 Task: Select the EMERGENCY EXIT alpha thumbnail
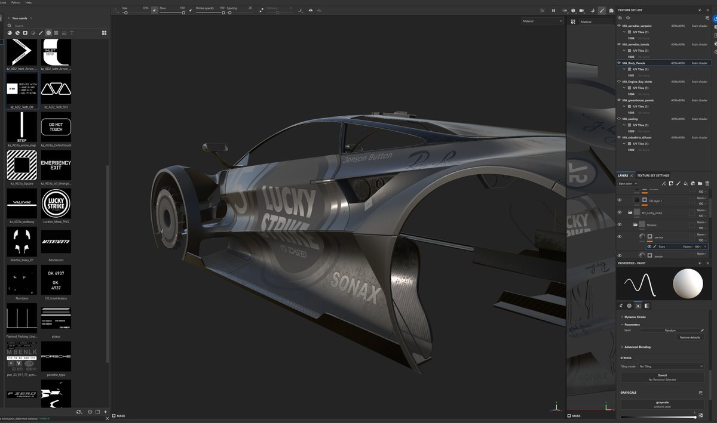click(x=56, y=165)
